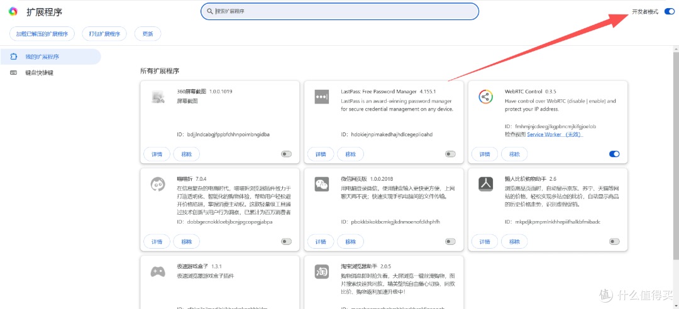Click the keyboard icon beside 键盘快捷键
679x309 pixels.
pos(13,73)
